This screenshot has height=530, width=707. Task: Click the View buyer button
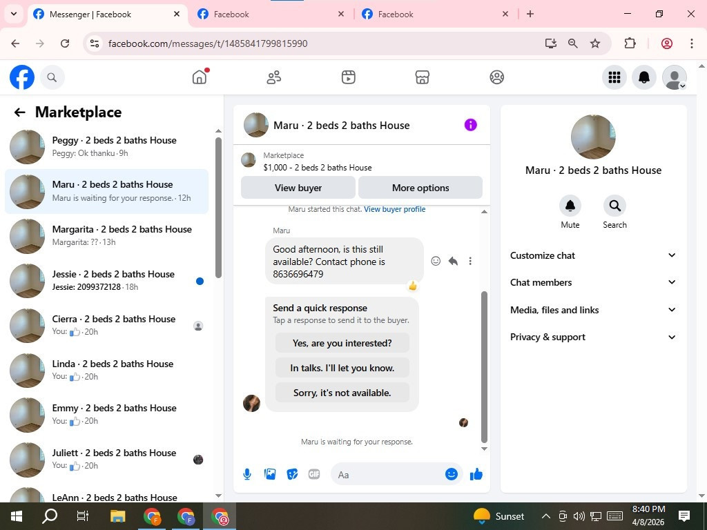point(298,188)
